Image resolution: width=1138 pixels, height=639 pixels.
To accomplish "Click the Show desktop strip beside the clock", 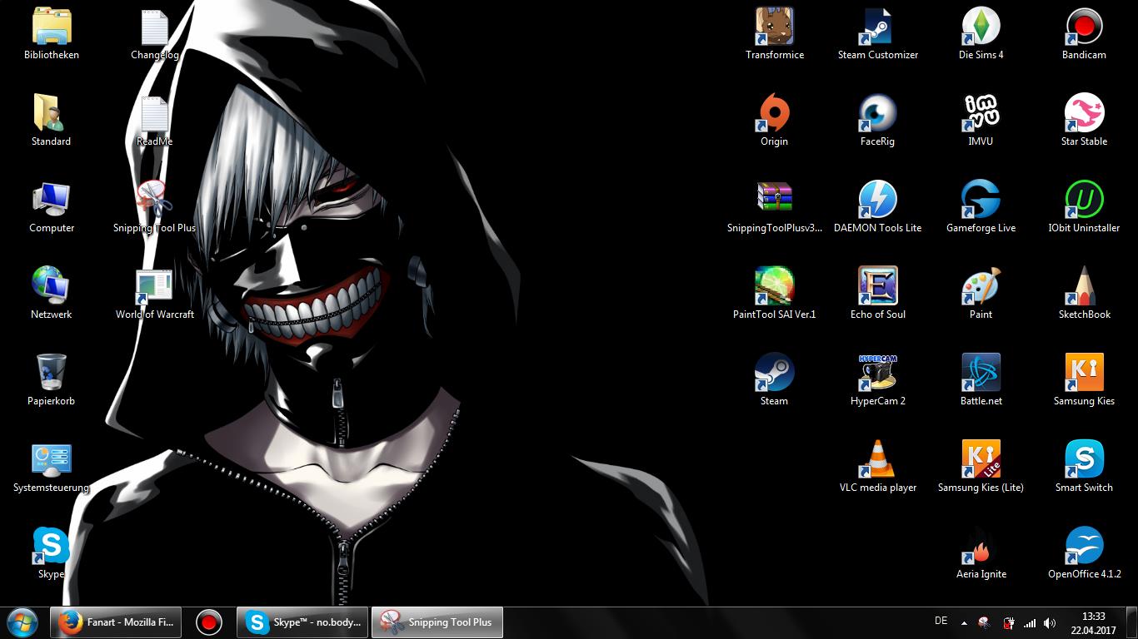I will (1131, 623).
